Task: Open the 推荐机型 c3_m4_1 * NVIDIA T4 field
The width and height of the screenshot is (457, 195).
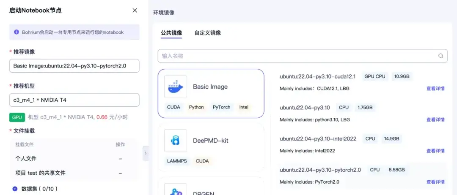Action: [x=74, y=100]
